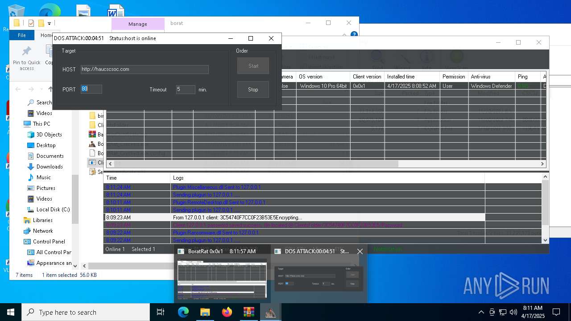The width and height of the screenshot is (571, 321).
Task: Click the HOST address field
Action: click(145, 69)
